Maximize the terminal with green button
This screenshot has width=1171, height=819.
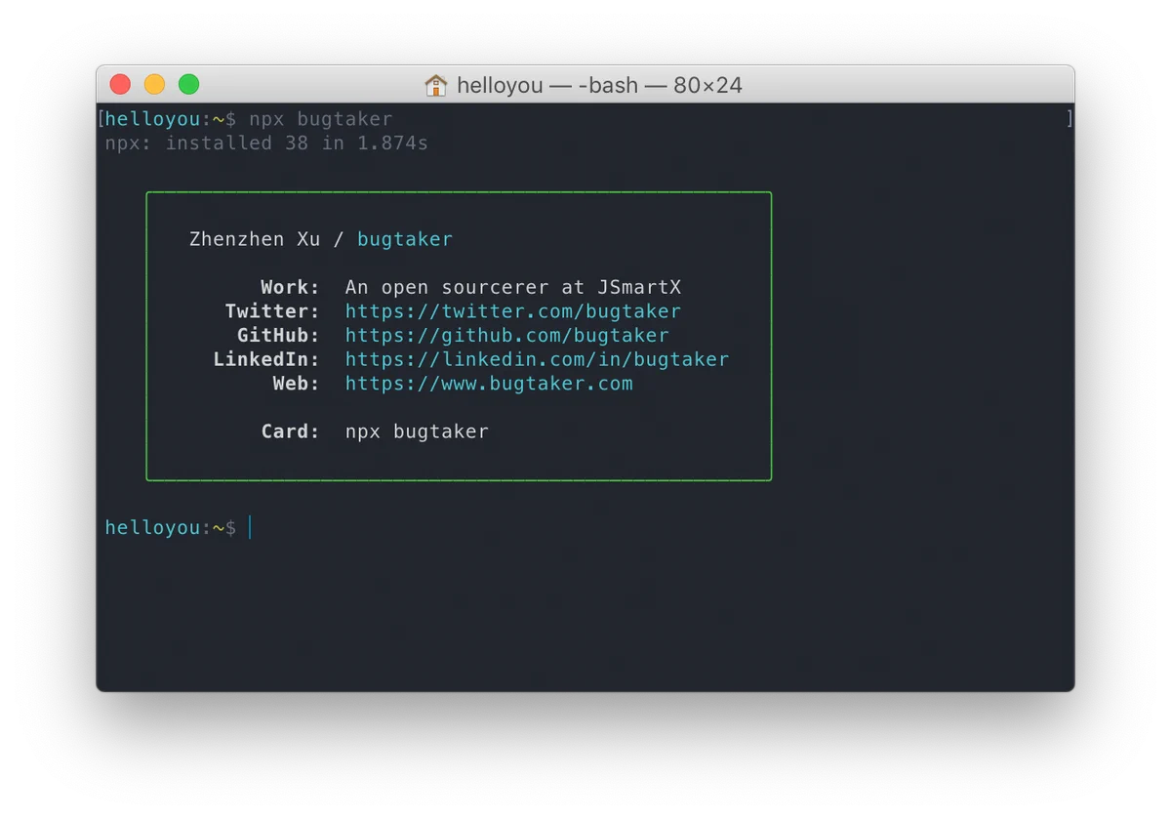(188, 84)
